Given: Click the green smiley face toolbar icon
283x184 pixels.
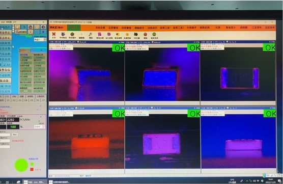Looking at the screenshot, I should (154, 34).
